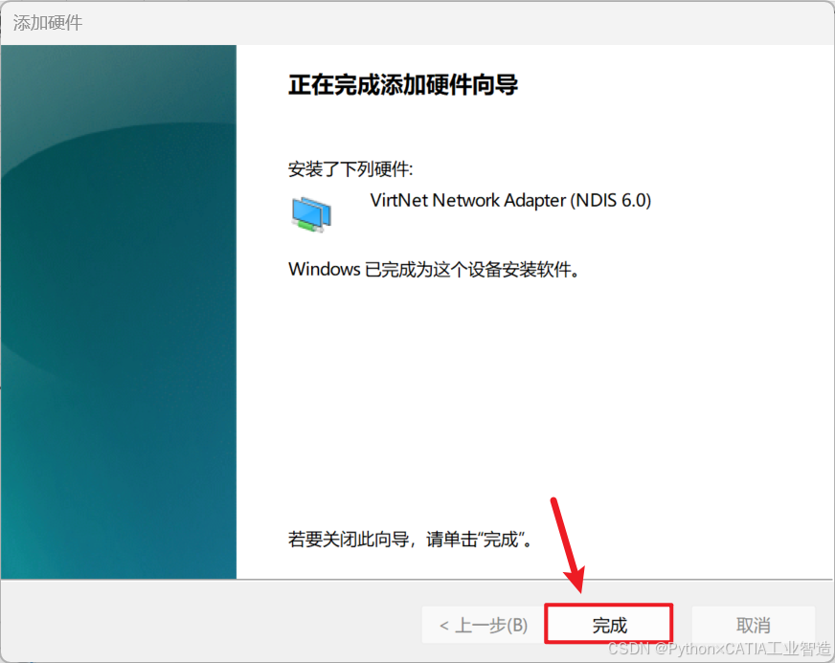Image resolution: width=835 pixels, height=663 pixels.
Task: Click the network adapter icon
Action: point(311,214)
